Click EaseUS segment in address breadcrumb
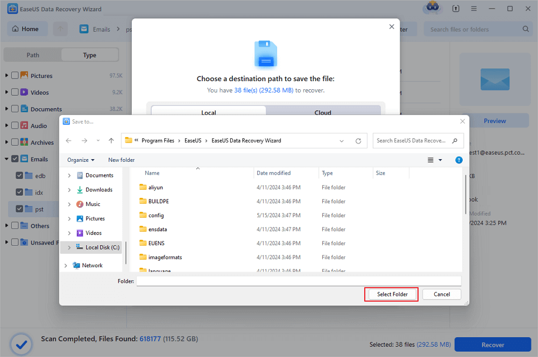538x357 pixels. click(193, 141)
